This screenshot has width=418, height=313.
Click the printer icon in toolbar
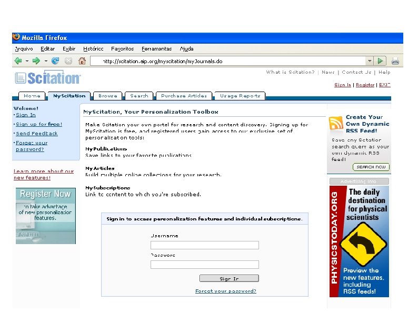[395, 61]
